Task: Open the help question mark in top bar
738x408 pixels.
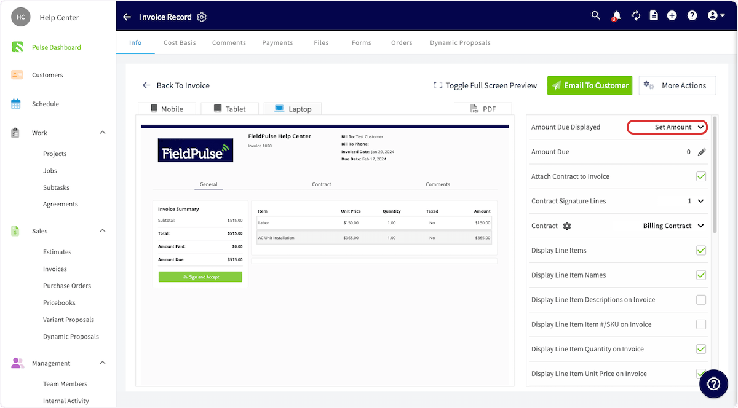Action: click(692, 16)
